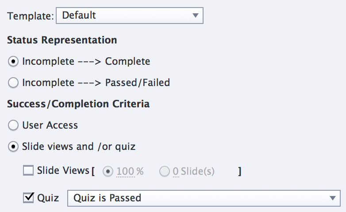Click the 0 slide count value
The image size is (346, 212).
(x=176, y=171)
